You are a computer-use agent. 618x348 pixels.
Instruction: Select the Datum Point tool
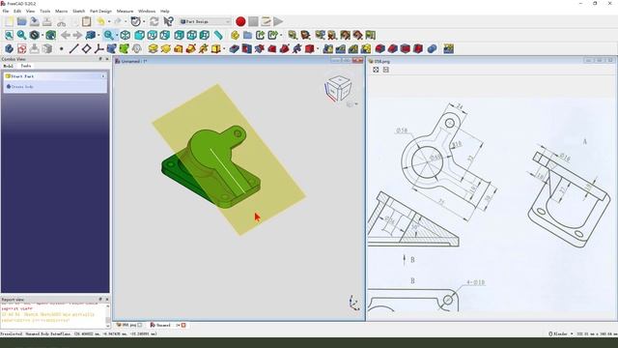[x=62, y=49]
